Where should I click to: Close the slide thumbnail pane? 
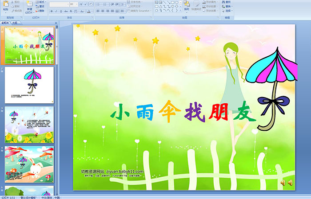[x=56, y=23]
